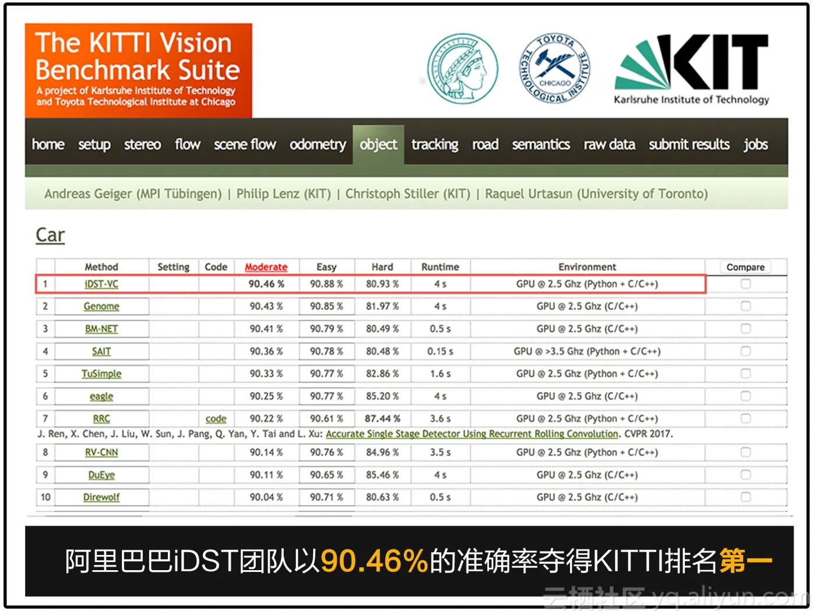The width and height of the screenshot is (816, 615).
Task: Click the Setting column header
Action: [x=173, y=267]
